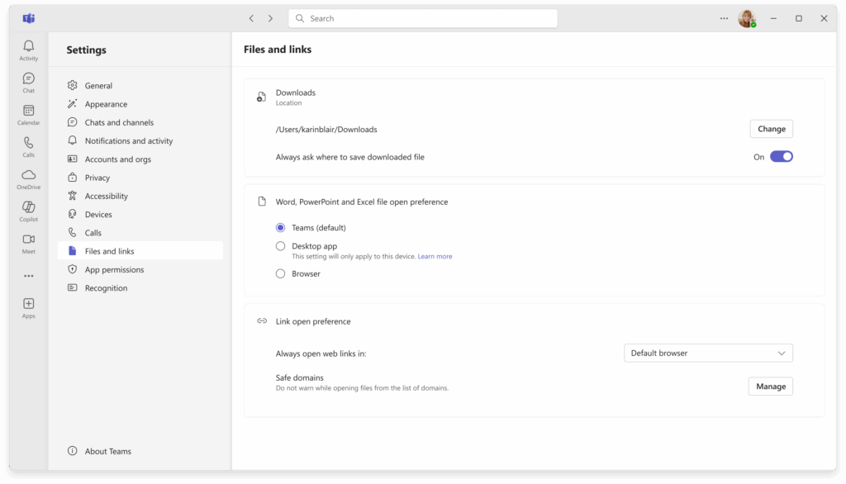Open Chat in the left rail
Screen dimensions: 846x484
pyautogui.click(x=29, y=83)
